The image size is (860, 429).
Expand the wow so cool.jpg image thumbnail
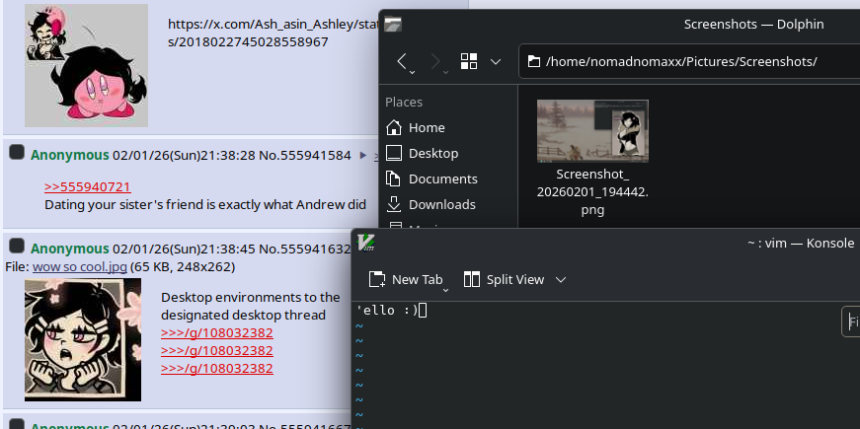[83, 339]
